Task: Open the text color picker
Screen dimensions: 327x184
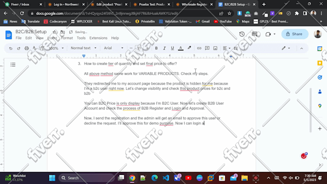Action: coord(181,48)
